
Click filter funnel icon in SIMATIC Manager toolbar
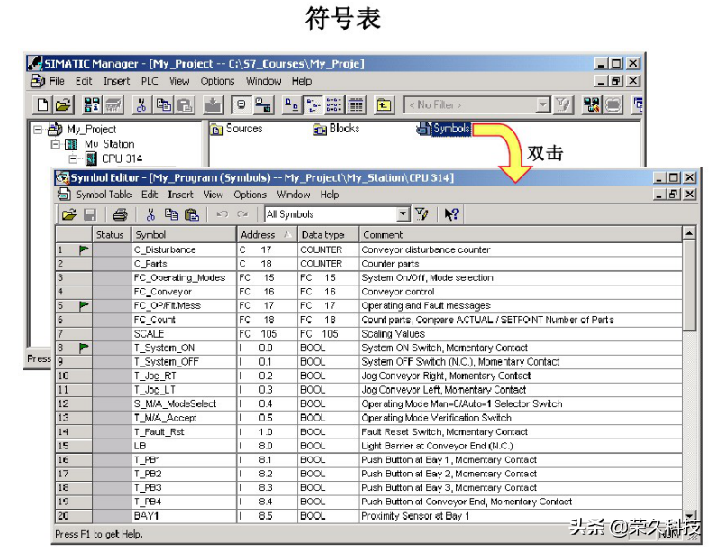point(563,105)
